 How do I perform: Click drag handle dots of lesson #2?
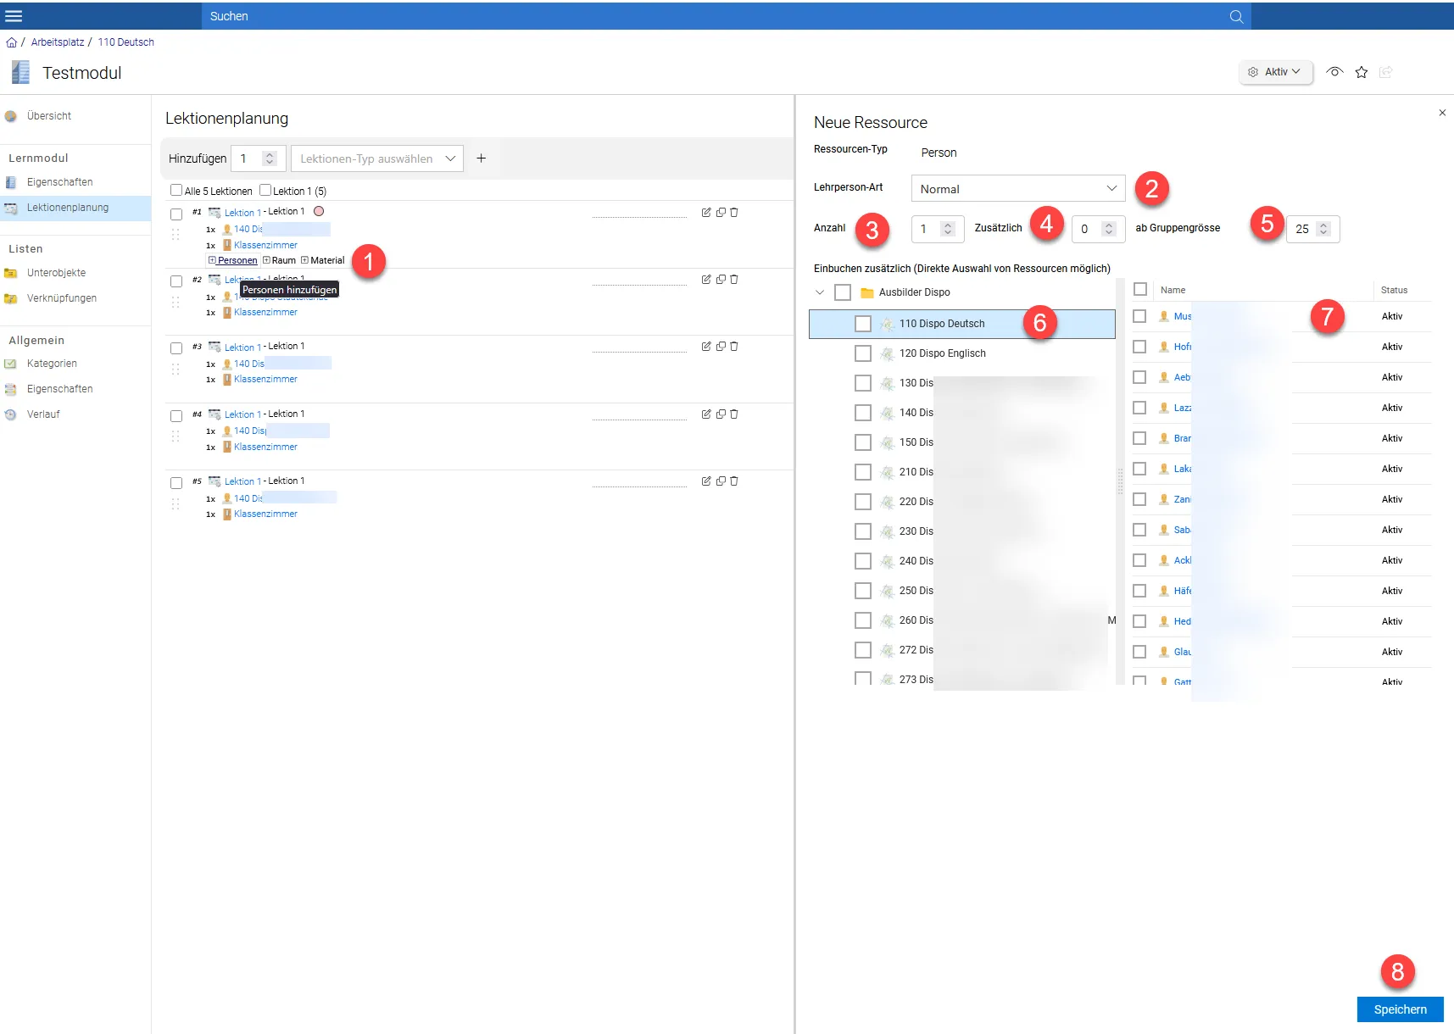tap(175, 302)
